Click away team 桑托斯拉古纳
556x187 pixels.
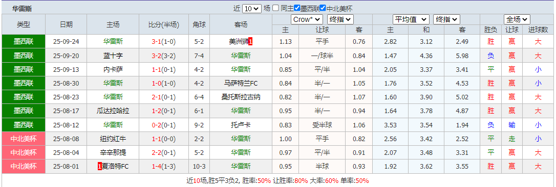[x=241, y=97]
